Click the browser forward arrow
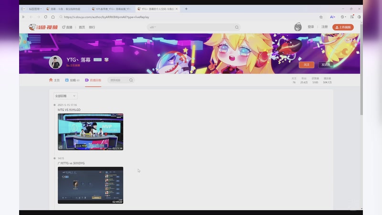382x215 pixels. tap(38, 17)
